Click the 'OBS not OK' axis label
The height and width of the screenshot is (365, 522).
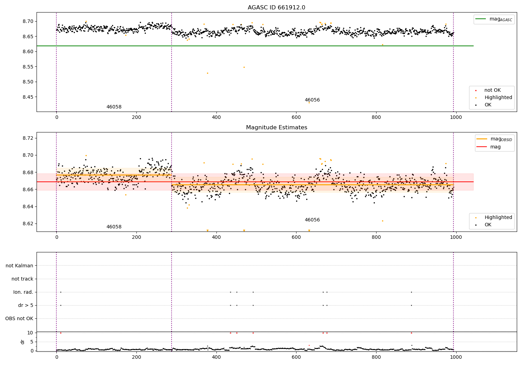19,319
